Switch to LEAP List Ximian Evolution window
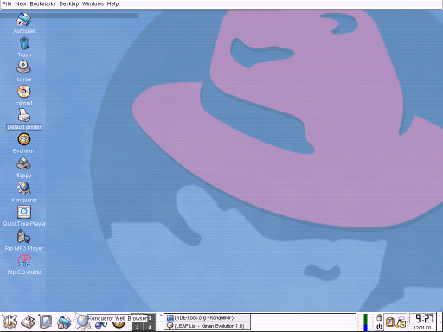The width and height of the screenshot is (443, 332). pos(207,326)
